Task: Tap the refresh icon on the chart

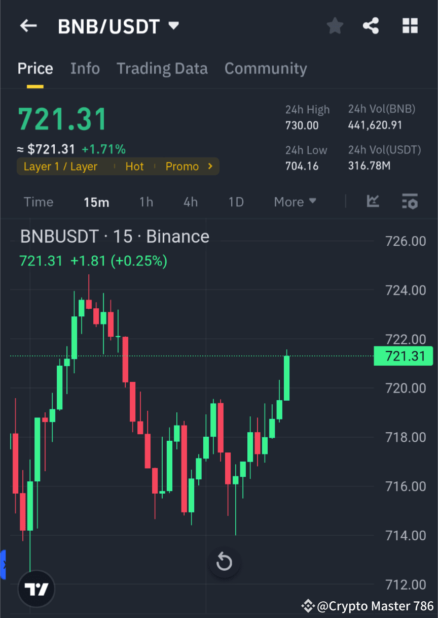Action: [x=224, y=562]
